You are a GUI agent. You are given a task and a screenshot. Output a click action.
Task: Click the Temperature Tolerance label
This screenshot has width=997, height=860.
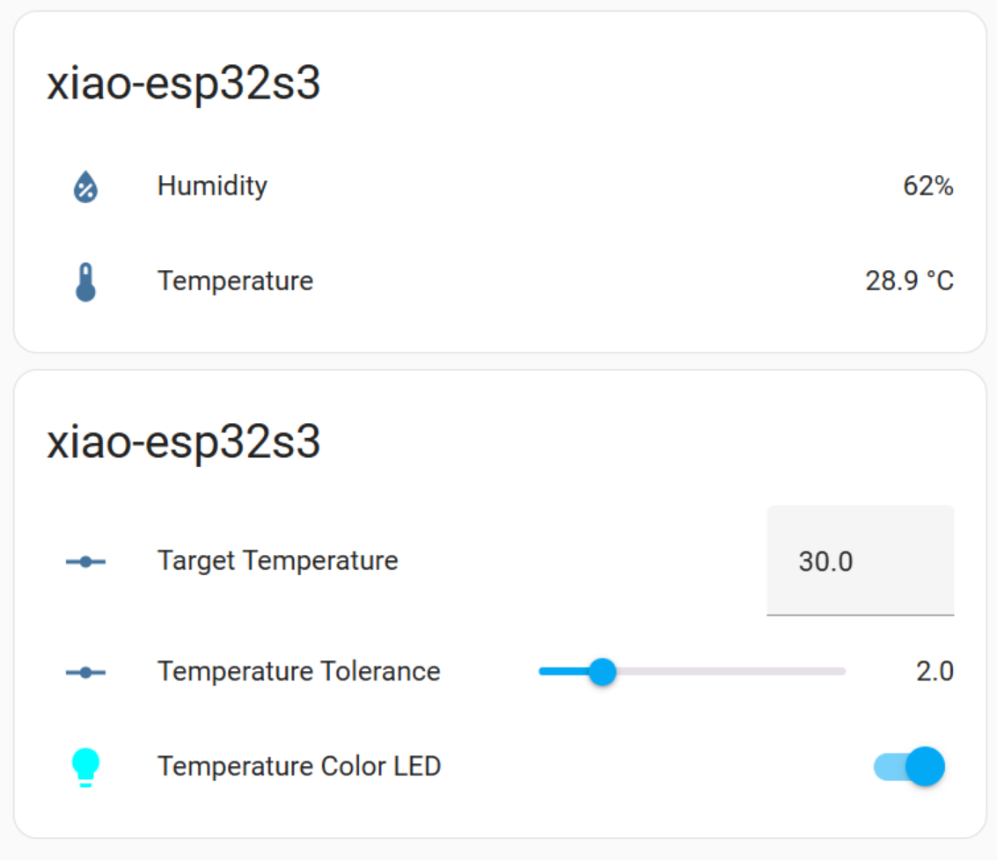(x=299, y=672)
